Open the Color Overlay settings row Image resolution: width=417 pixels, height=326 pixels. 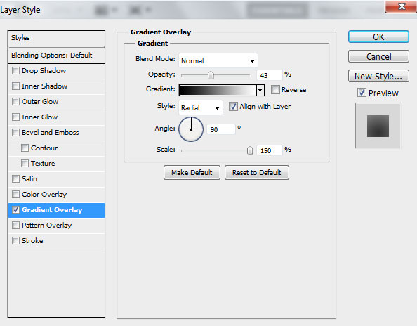[56, 195]
